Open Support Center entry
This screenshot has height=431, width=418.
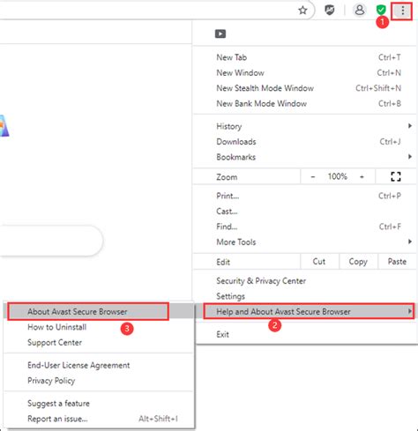coord(99,342)
